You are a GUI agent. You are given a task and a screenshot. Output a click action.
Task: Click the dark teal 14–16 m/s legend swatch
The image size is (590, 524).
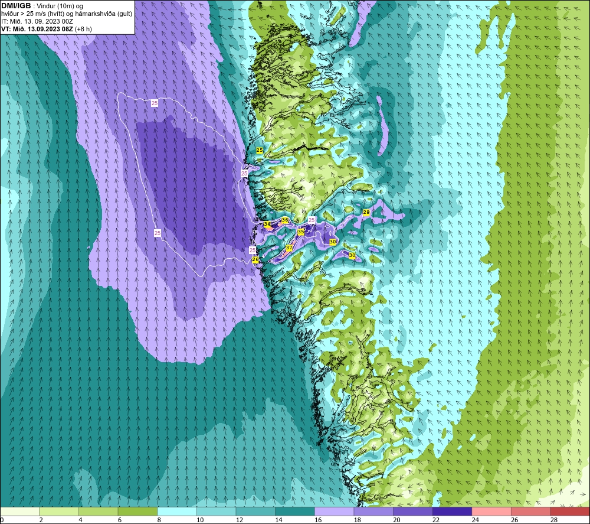click(x=295, y=511)
